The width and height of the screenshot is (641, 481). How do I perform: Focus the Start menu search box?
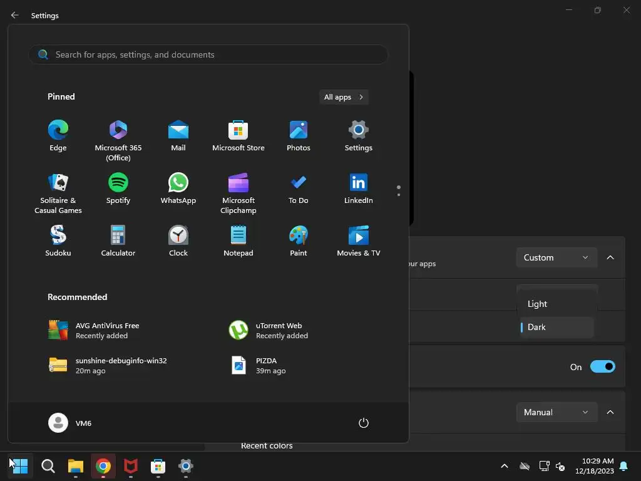[208, 54]
